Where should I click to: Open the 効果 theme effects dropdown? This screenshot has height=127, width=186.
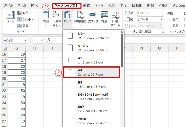[x=24, y=26]
